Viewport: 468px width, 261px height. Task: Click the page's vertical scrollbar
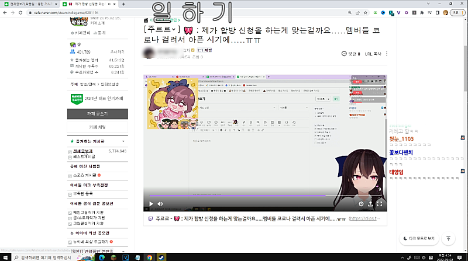coord(466,69)
